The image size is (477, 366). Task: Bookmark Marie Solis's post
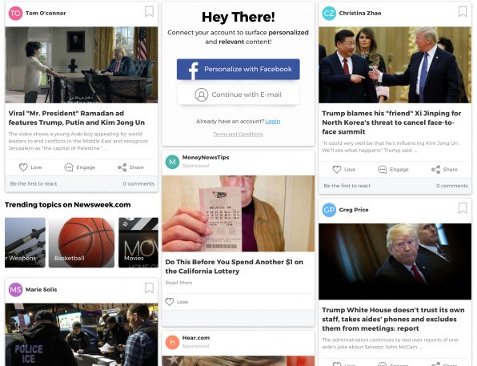pos(149,288)
